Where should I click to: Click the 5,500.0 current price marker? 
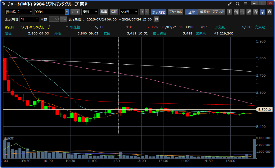click(x=264, y=110)
